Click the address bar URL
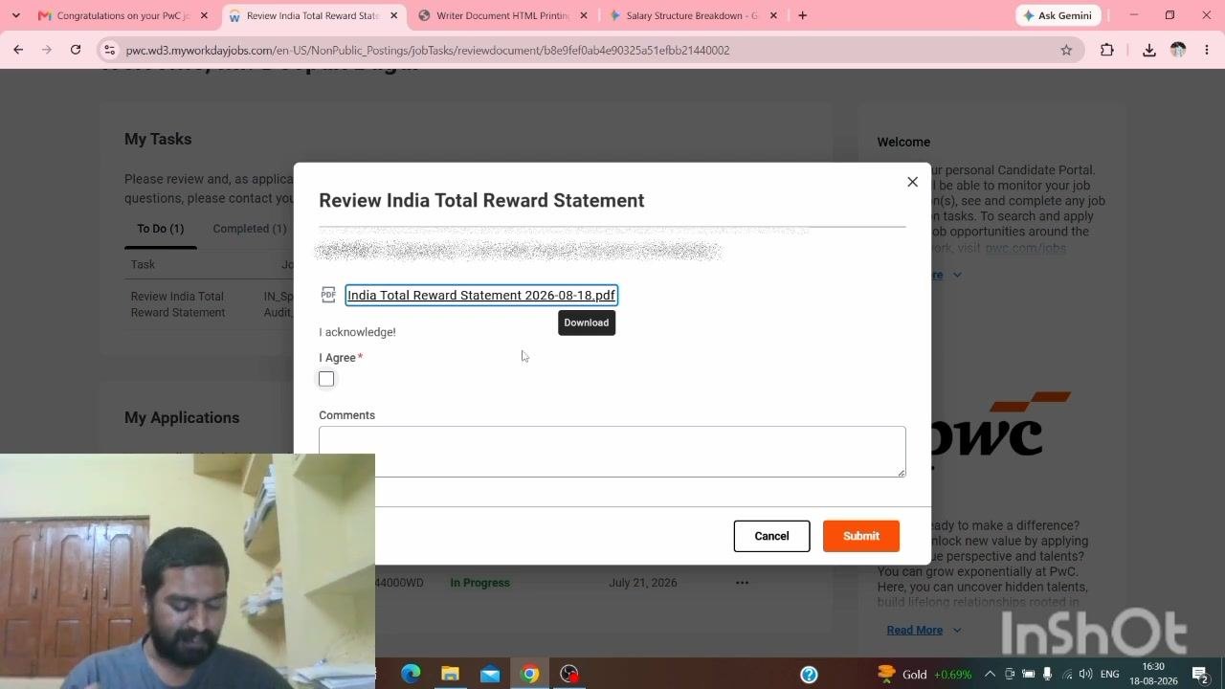The height and width of the screenshot is (689, 1225). click(428, 50)
